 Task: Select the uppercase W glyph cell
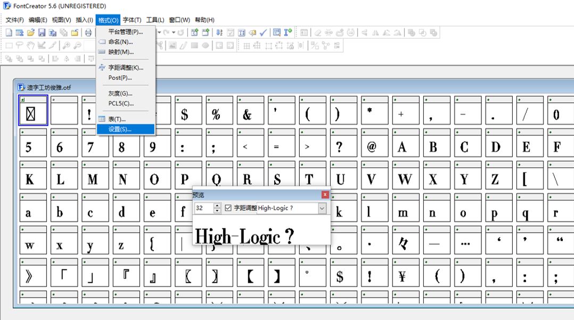(406, 175)
